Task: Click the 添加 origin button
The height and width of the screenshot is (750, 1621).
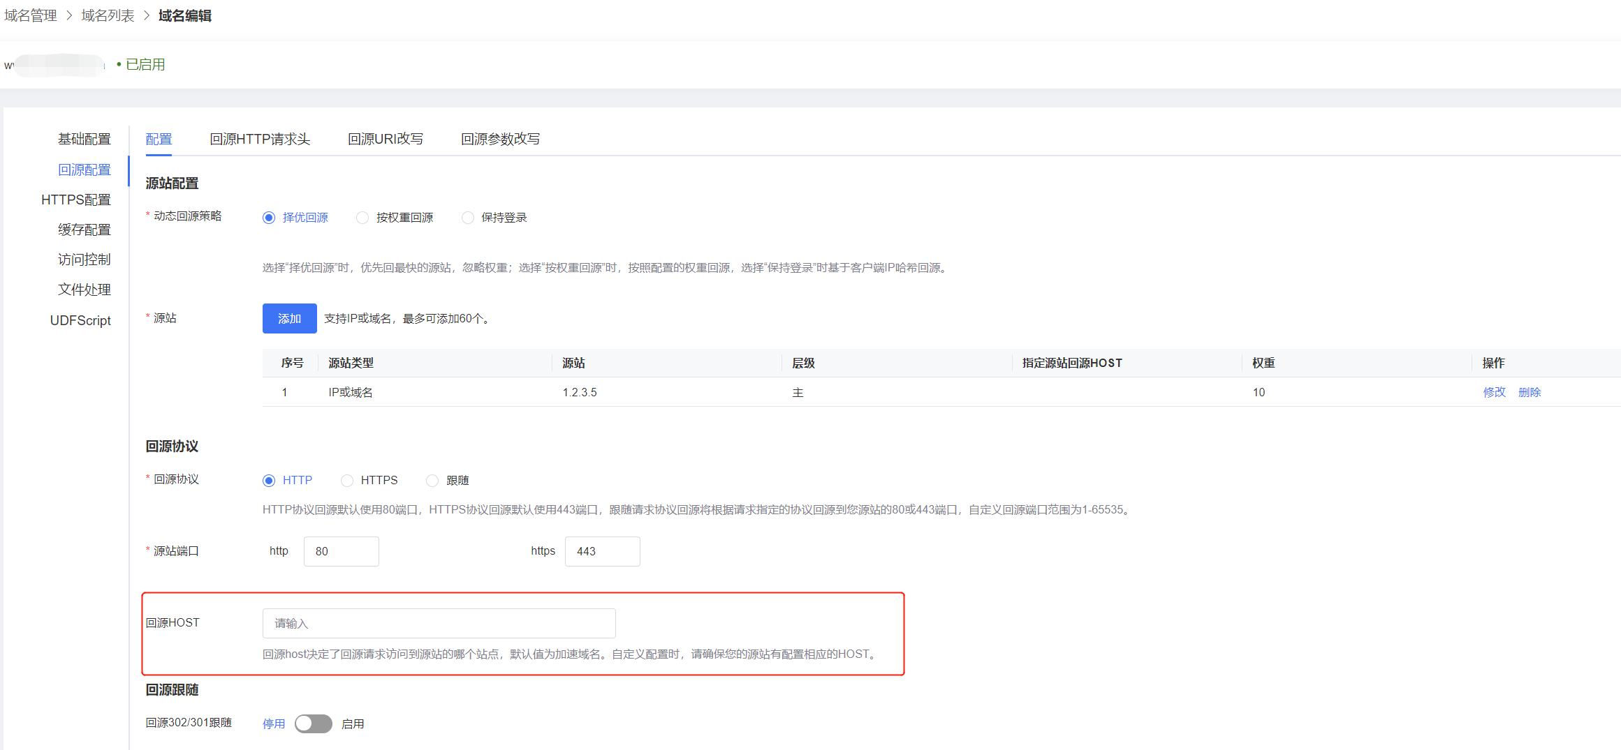Action: pyautogui.click(x=290, y=318)
